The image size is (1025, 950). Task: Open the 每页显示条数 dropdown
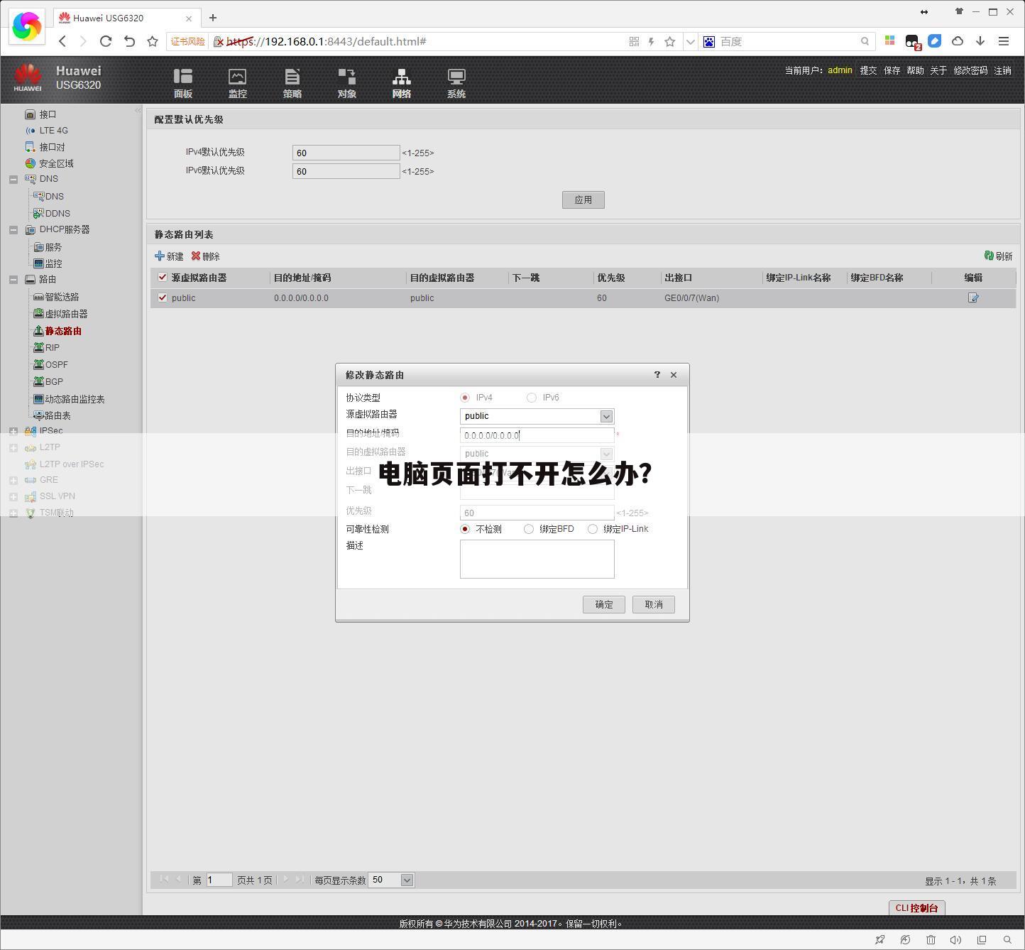click(407, 880)
